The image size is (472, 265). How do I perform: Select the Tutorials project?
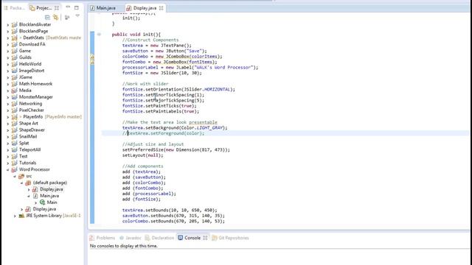[x=27, y=163]
